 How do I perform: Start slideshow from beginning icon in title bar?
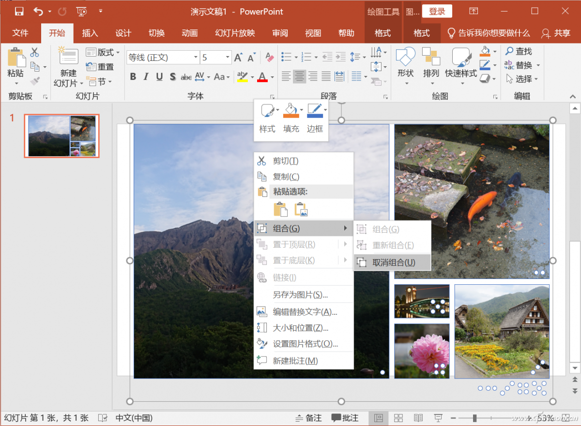82,11
